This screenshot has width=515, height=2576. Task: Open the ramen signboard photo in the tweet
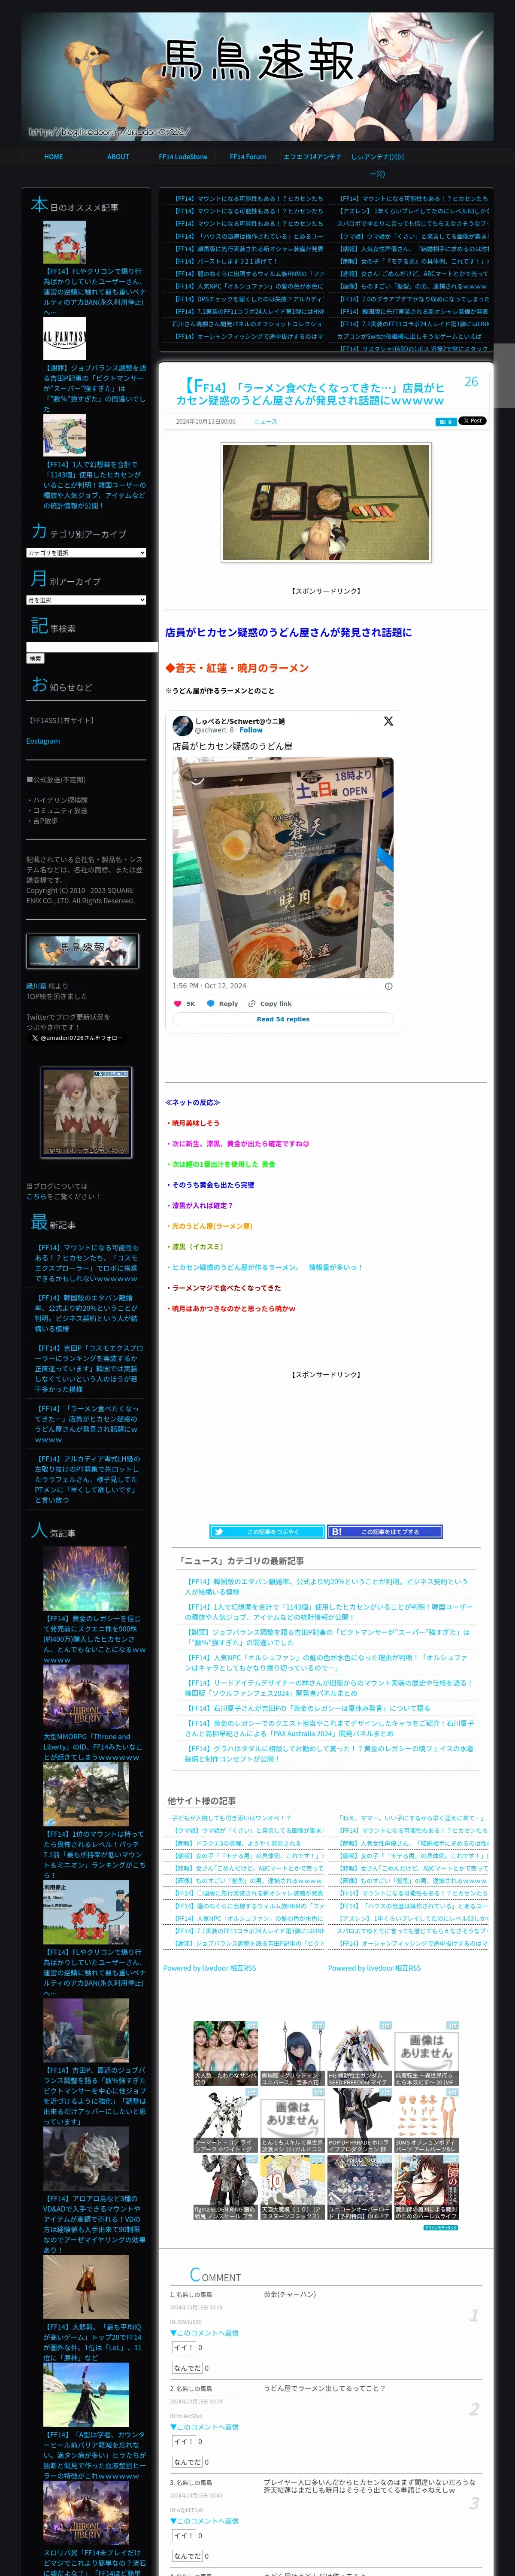coord(283,868)
